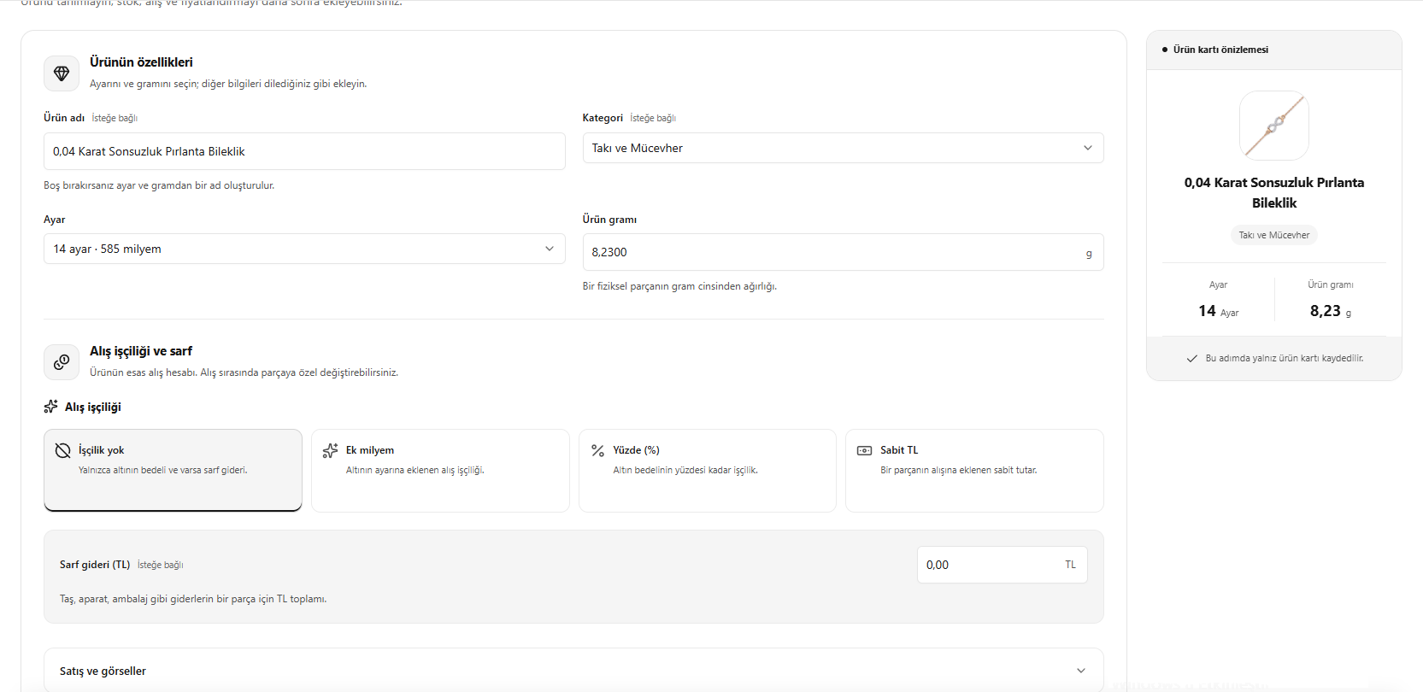1423x692 pixels.
Task: Click the Ürünün özellikleri heading
Action: 141,62
